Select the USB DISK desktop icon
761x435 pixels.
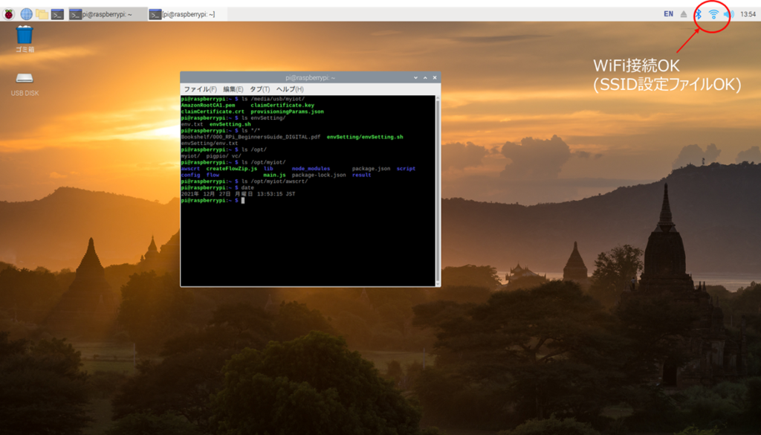pyautogui.click(x=25, y=79)
